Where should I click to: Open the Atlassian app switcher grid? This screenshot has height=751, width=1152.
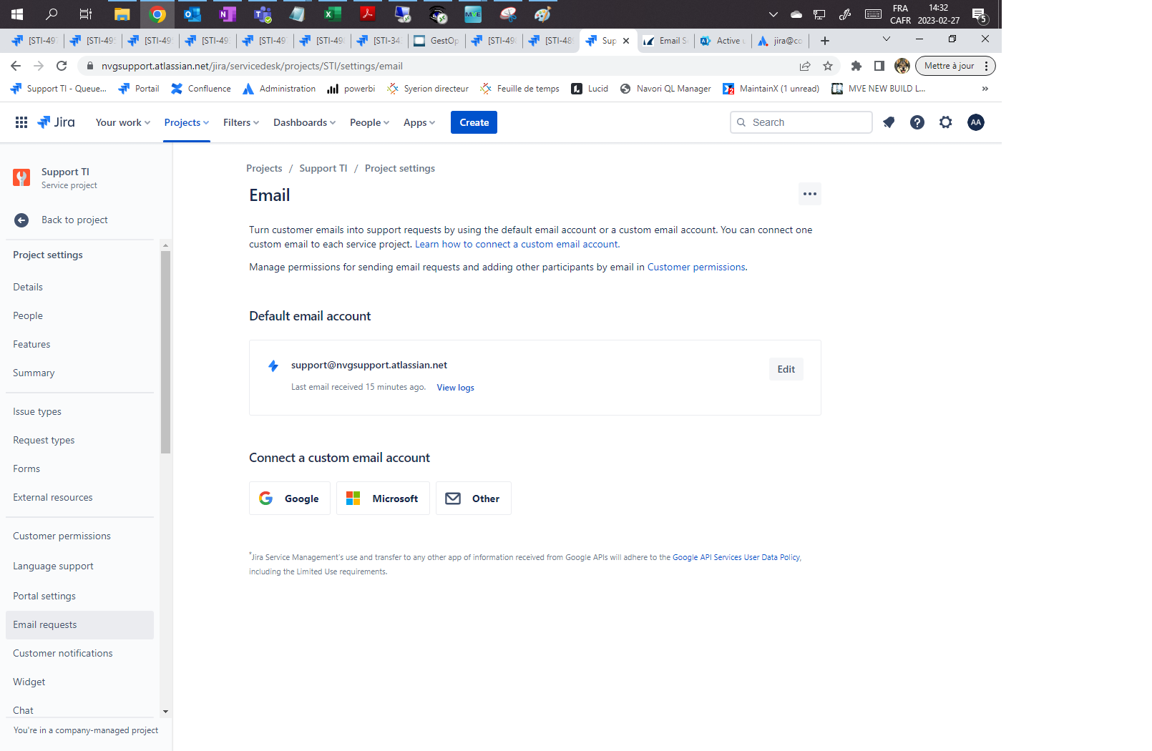21,122
